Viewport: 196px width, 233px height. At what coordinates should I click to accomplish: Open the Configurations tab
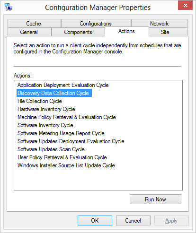[x=96, y=24]
